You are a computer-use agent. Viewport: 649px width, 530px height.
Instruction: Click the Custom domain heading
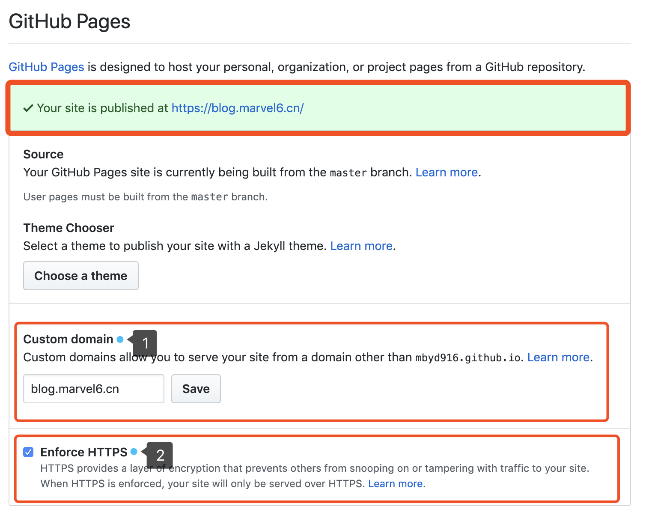point(68,339)
